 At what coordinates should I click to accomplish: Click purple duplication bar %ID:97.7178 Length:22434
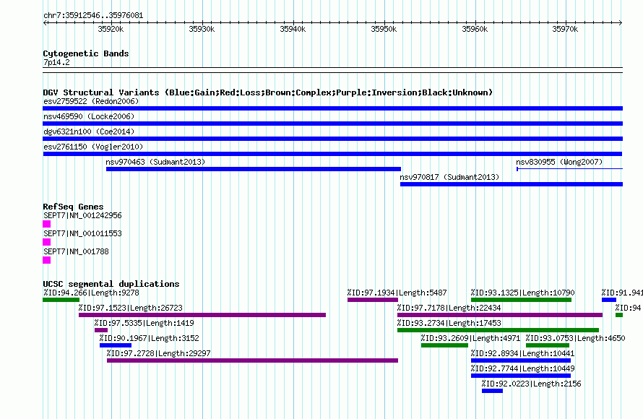[x=500, y=315]
